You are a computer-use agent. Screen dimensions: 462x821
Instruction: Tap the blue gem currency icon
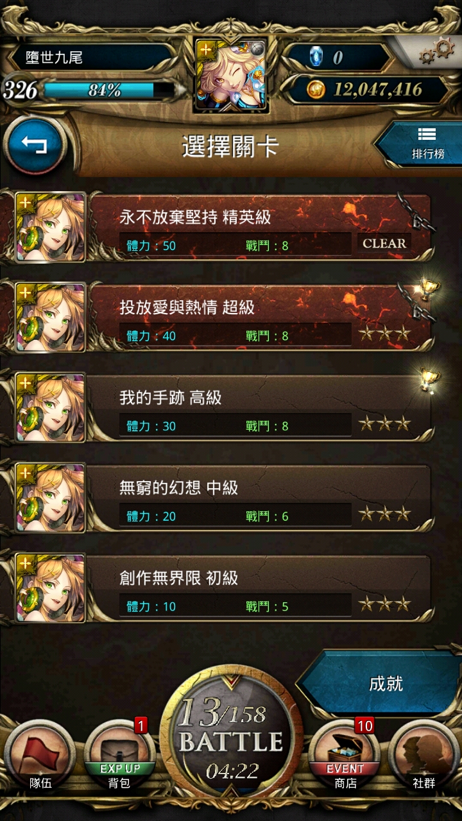coord(316,57)
